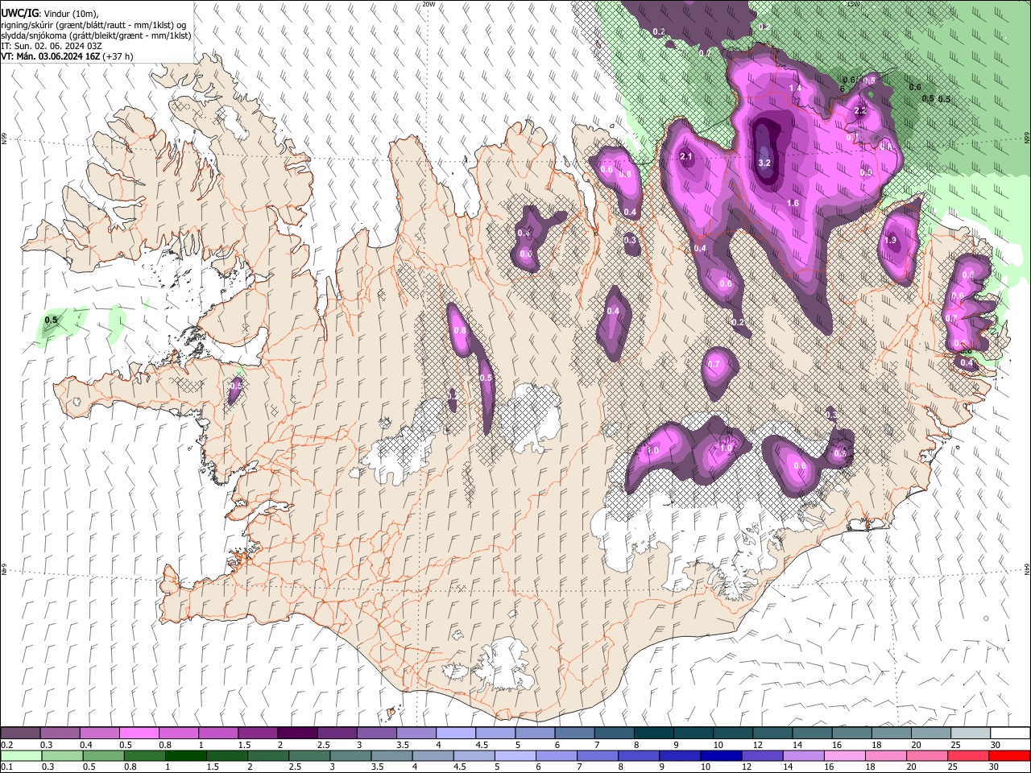Viewport: 1031px width, 773px height.
Task: Click the 20W longitude label
Action: (429, 4)
